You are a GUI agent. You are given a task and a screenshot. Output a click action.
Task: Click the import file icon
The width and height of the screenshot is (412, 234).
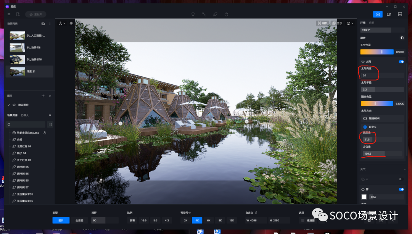point(18,14)
